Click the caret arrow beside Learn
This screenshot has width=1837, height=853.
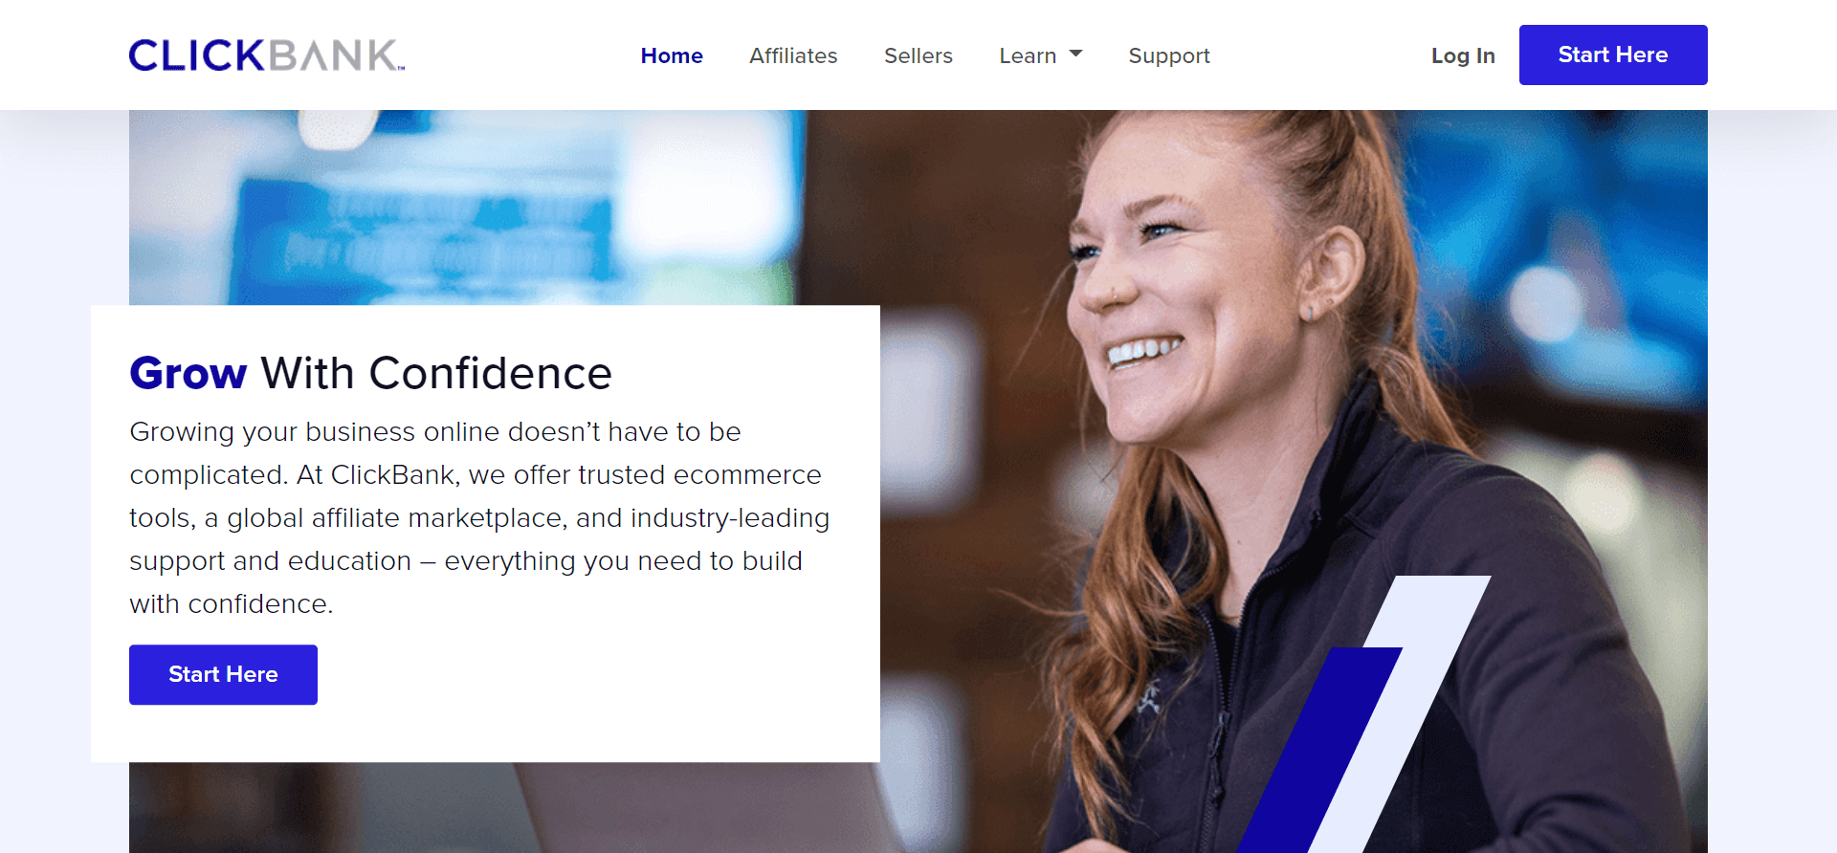point(1075,54)
